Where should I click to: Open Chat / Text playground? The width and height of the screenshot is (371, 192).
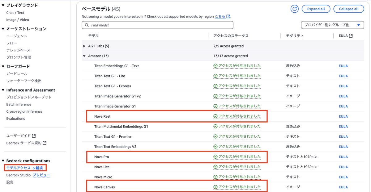[15, 13]
